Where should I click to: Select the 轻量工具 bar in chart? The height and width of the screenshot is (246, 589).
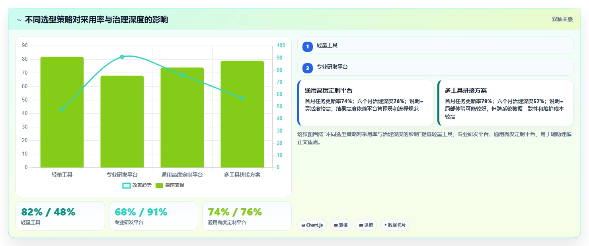point(62,112)
